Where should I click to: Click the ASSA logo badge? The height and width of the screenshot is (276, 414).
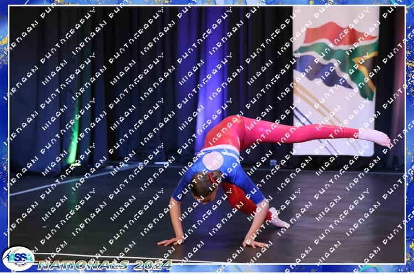pyautogui.click(x=18, y=259)
